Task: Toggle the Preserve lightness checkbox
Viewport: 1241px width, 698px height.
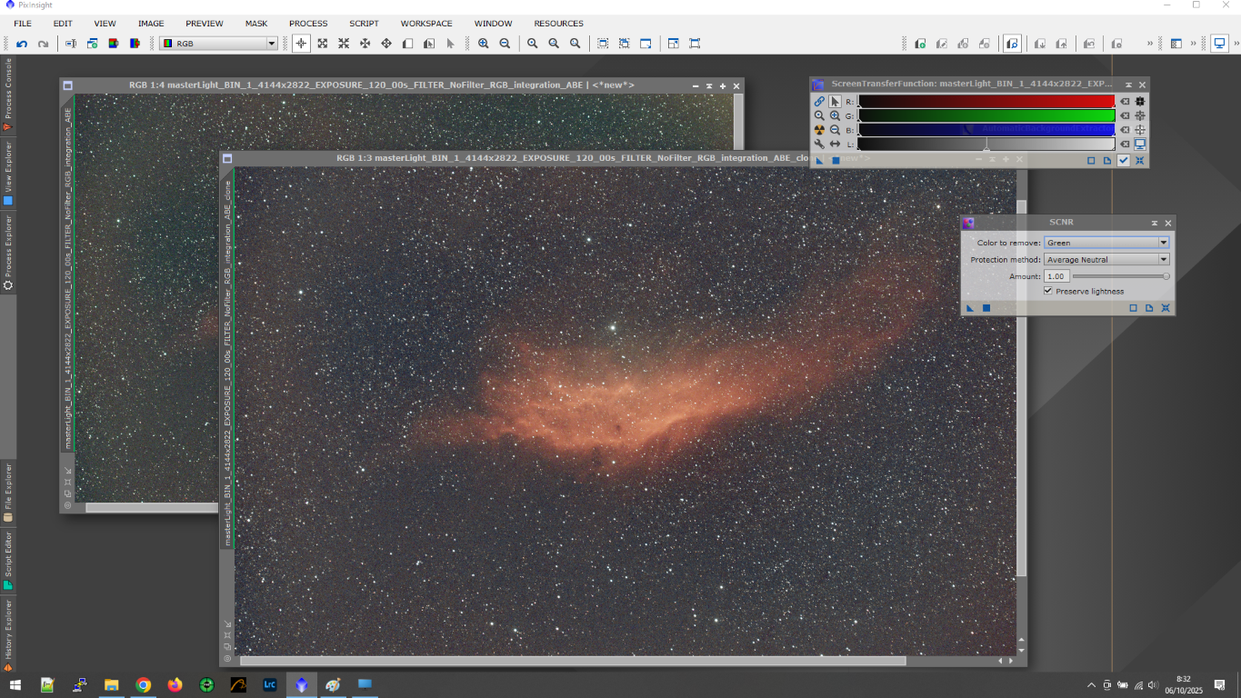Action: [x=1048, y=291]
